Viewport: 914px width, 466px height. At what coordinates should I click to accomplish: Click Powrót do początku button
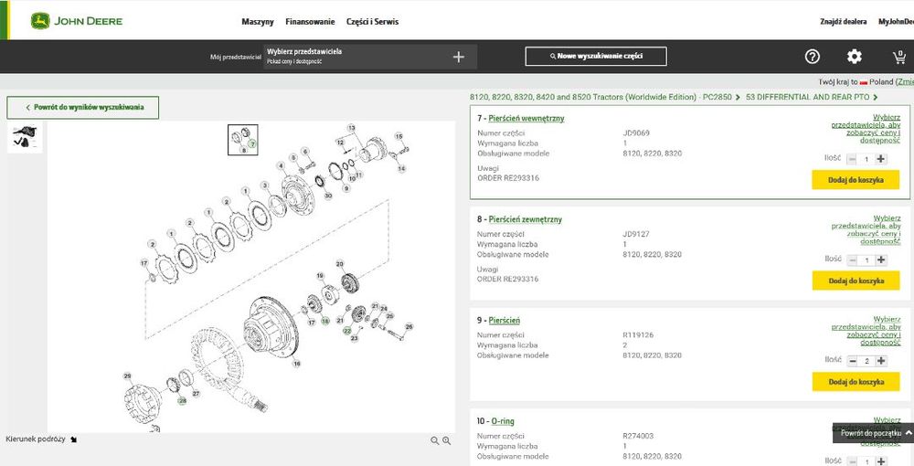(873, 433)
